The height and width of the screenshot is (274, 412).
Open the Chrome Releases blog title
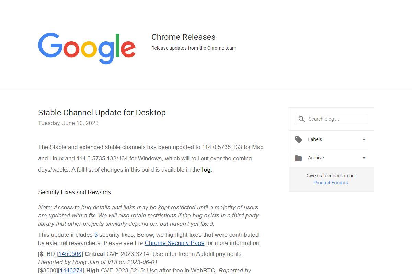[x=183, y=37]
